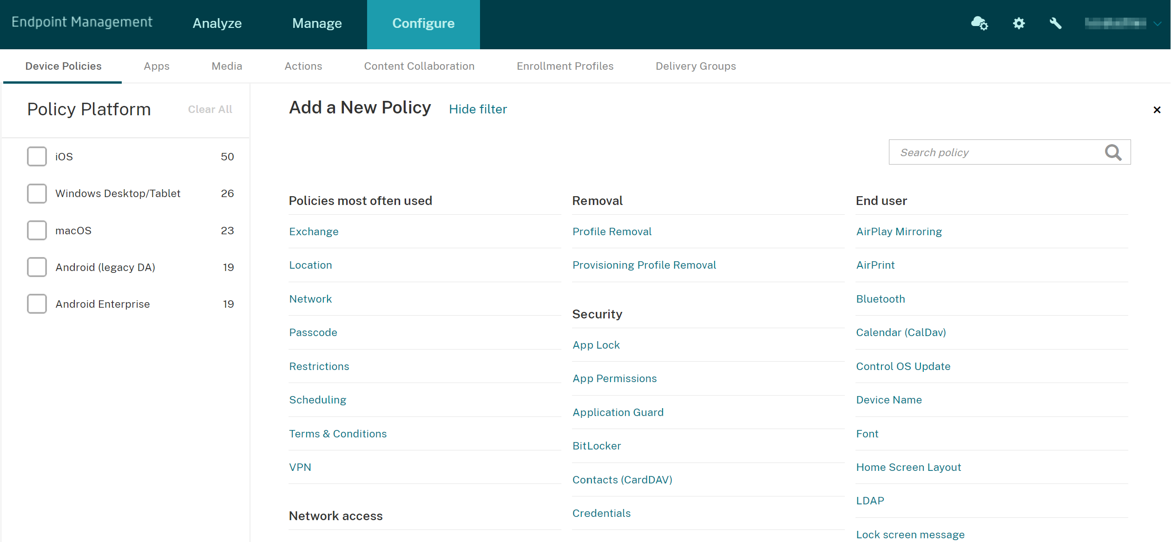Click the Clear All filter button

pyautogui.click(x=210, y=109)
